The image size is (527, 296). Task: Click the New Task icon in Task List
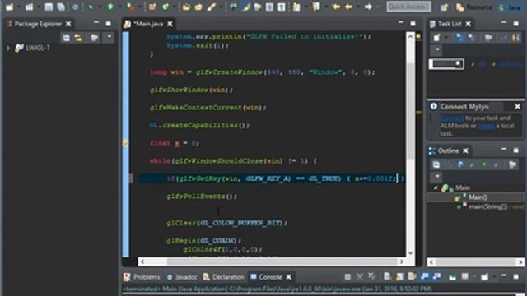click(x=436, y=38)
